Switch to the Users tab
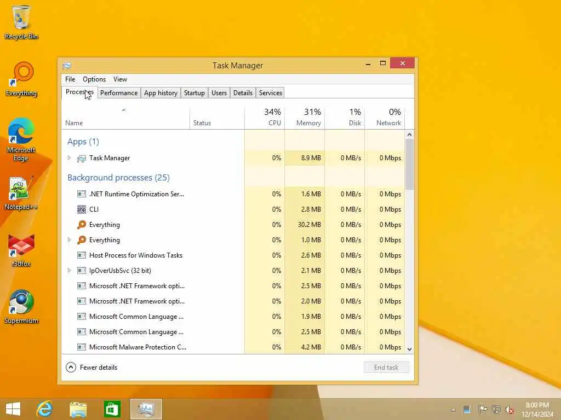Viewport: 561px width, 420px height. click(x=219, y=93)
